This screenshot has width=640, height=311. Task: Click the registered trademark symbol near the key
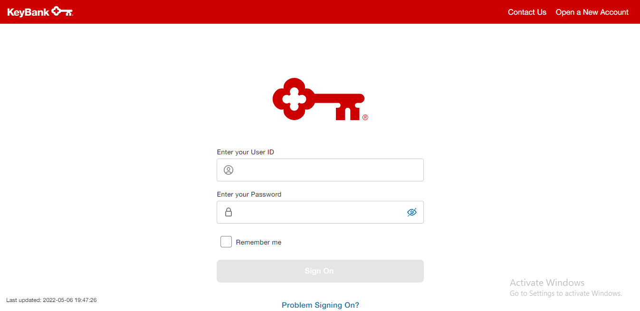tap(365, 118)
